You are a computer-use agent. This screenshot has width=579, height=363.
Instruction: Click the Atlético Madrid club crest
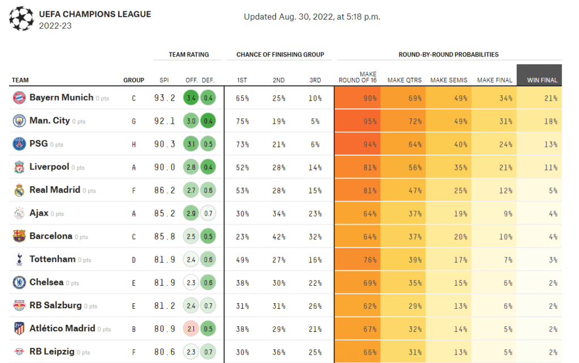click(x=19, y=329)
